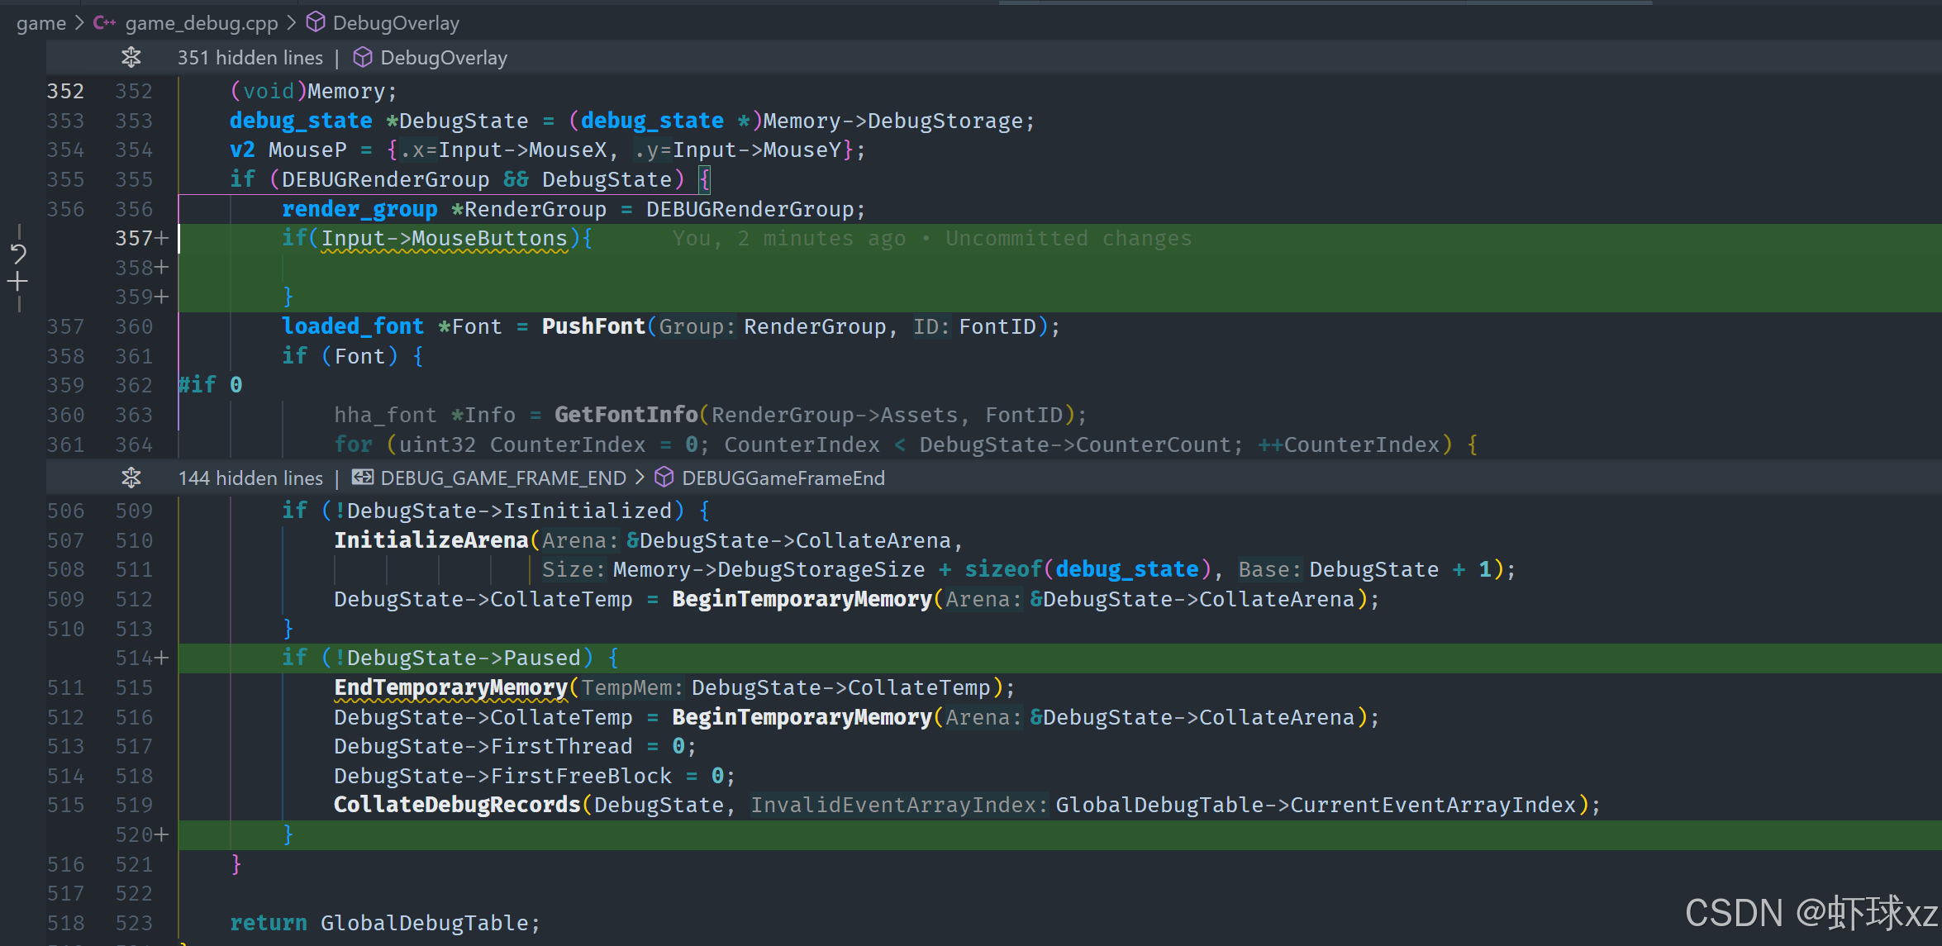
Task: Click 'if (Font) {' statement
Action: coord(353,357)
